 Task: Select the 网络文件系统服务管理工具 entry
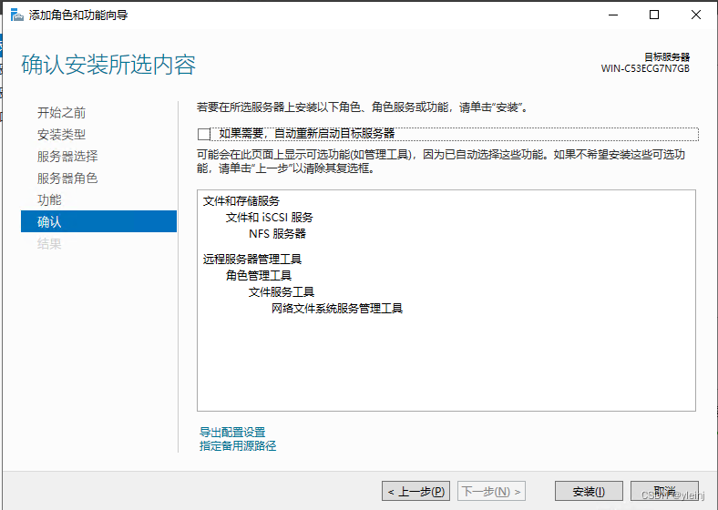337,309
